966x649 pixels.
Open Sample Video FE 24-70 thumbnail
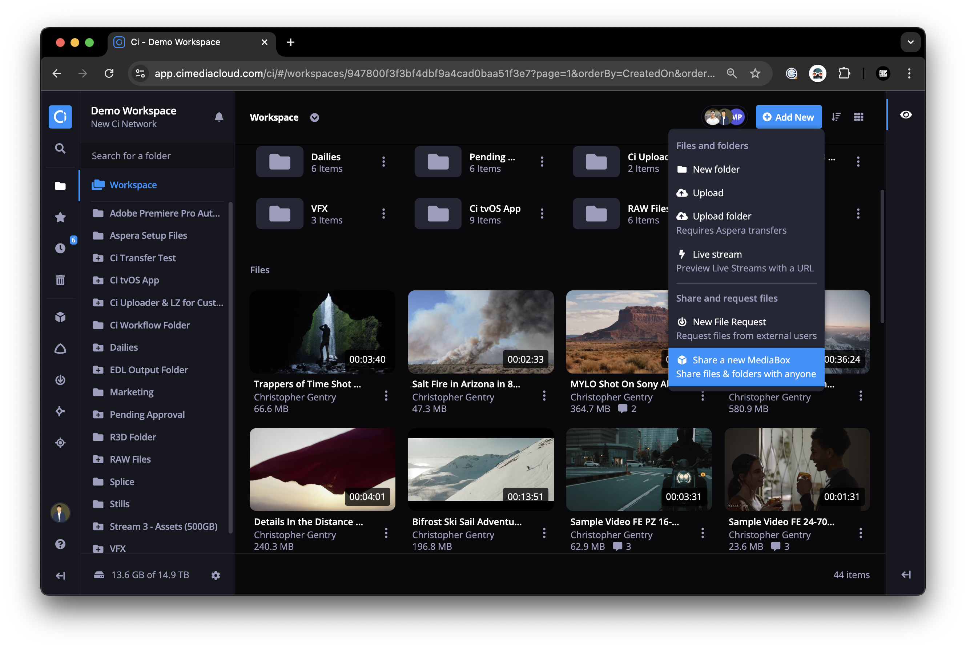pyautogui.click(x=797, y=469)
